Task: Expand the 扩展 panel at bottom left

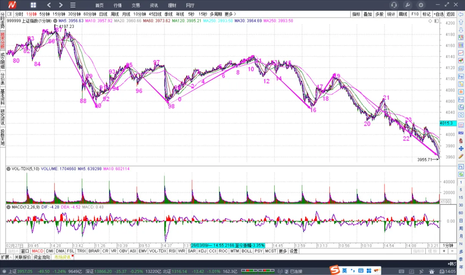Action: coord(6,257)
